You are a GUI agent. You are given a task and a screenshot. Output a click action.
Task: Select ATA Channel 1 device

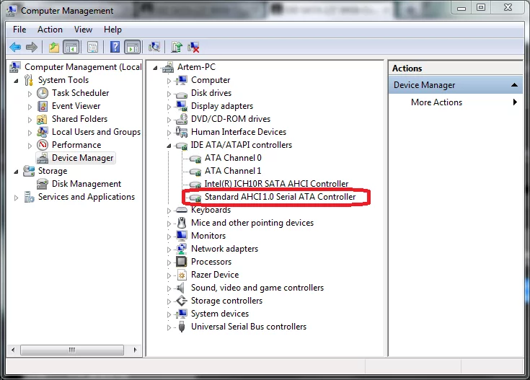tap(233, 171)
